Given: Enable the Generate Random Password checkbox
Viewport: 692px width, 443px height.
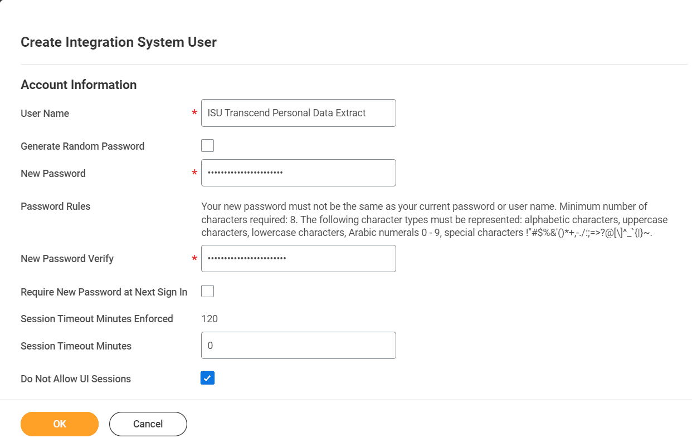Looking at the screenshot, I should (x=207, y=145).
